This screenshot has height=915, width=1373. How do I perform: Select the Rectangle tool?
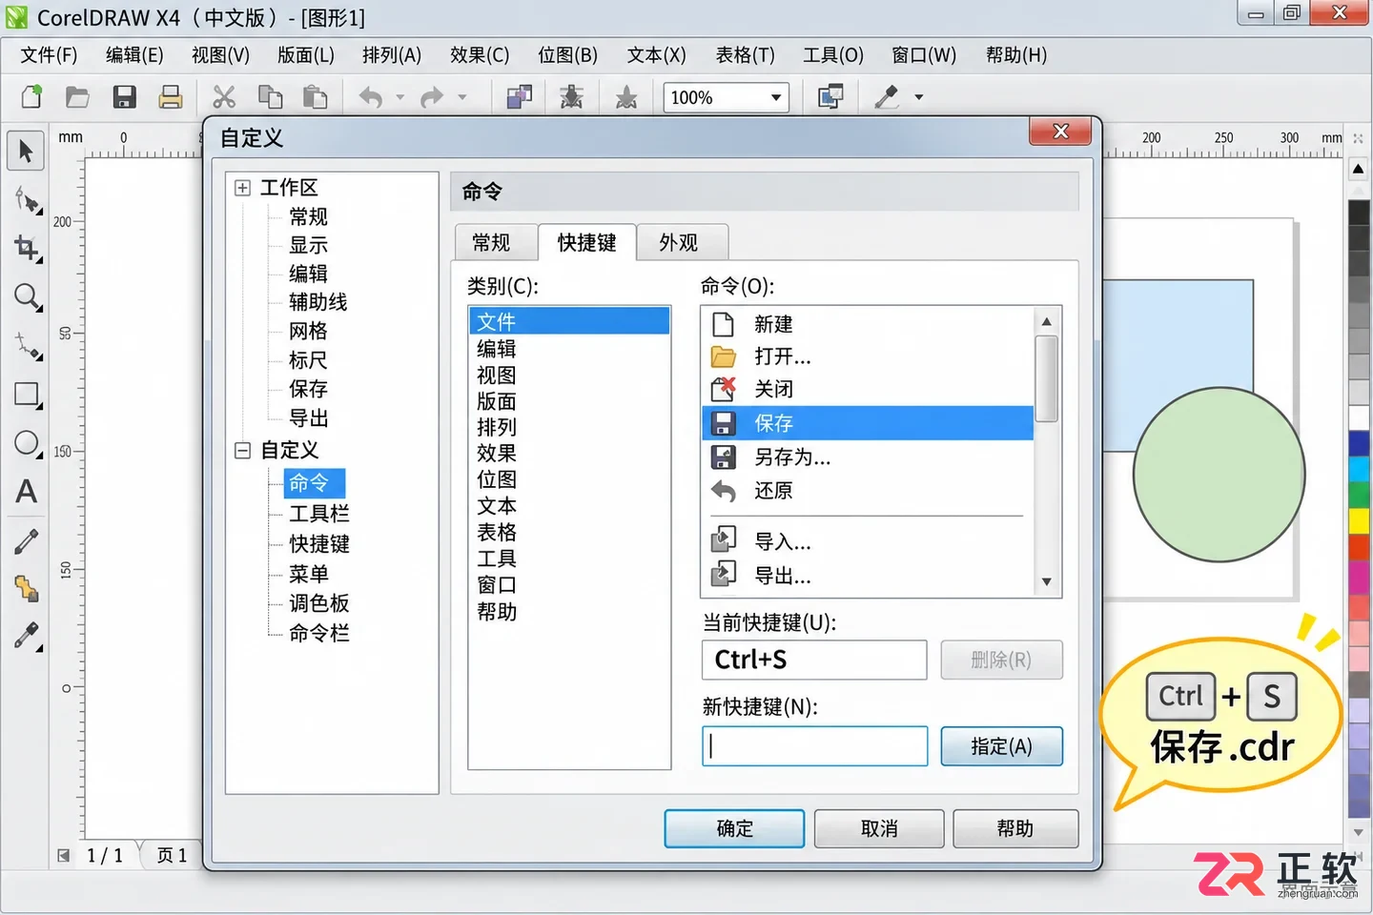[27, 396]
